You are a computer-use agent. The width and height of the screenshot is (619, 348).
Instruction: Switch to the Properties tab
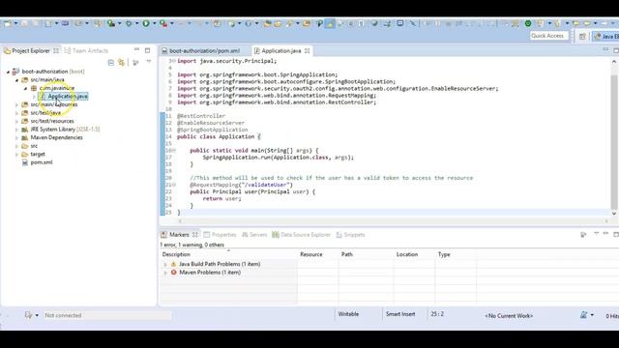click(x=220, y=235)
